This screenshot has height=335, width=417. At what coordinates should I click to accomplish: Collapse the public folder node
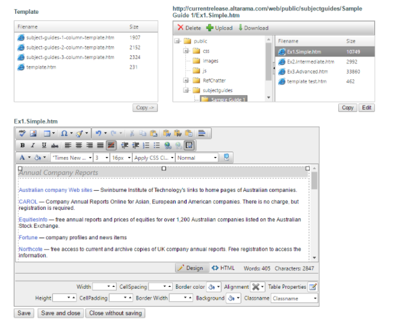coord(177,41)
